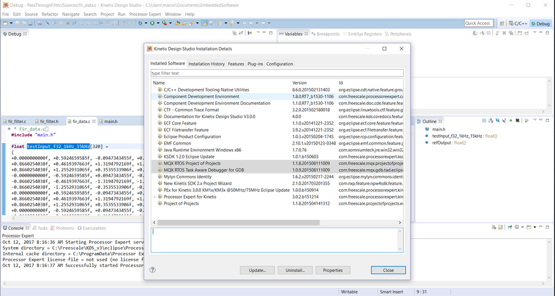The width and height of the screenshot is (555, 296).
Task: Click the Uninstall... button
Action: (295, 270)
